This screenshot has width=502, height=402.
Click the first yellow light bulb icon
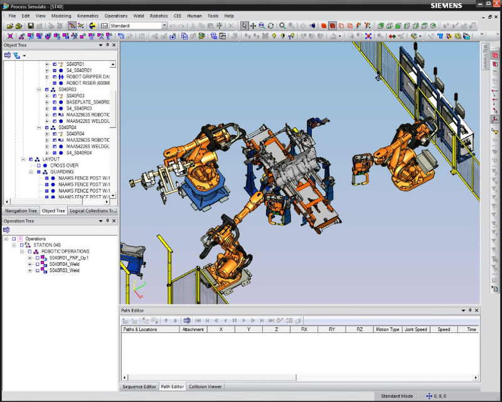click(x=274, y=36)
